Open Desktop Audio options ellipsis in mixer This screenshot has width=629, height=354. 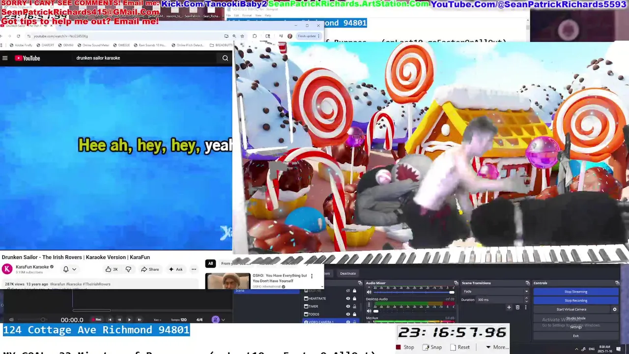(369, 305)
